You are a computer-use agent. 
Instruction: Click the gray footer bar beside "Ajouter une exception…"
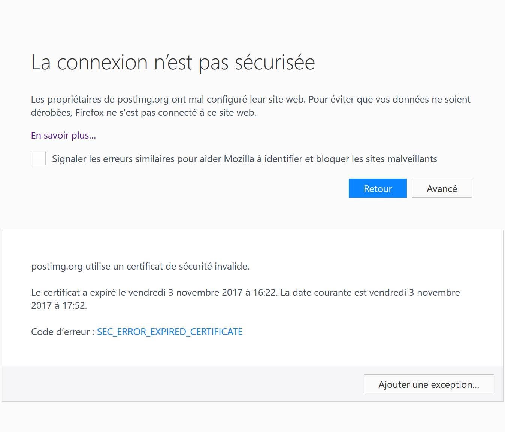tap(180, 384)
